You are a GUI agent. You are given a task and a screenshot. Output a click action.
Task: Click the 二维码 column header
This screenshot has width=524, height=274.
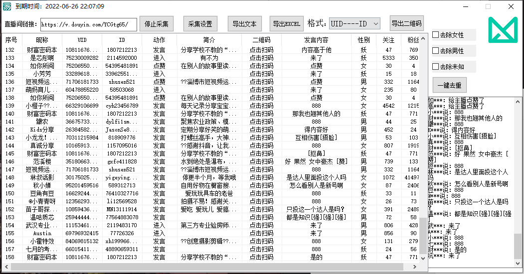point(261,40)
